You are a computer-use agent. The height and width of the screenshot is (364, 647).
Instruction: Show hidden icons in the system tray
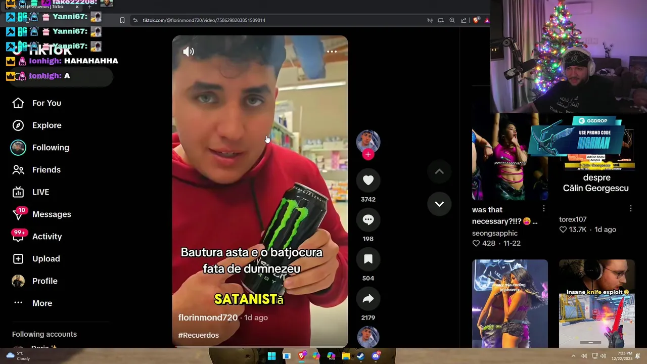573,356
